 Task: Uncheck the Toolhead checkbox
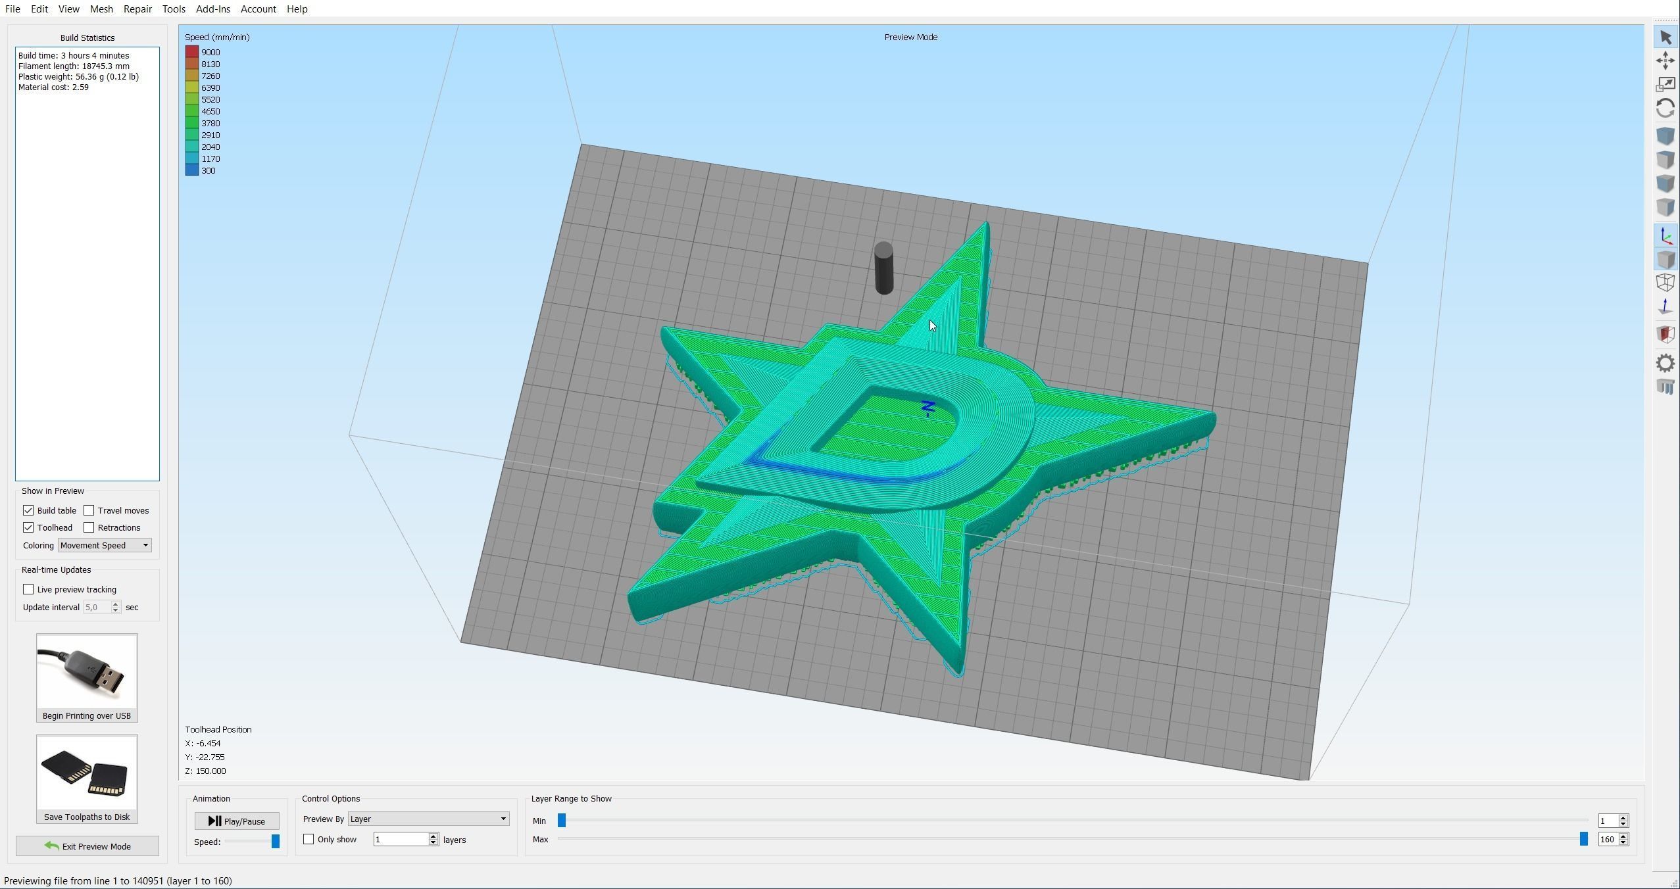point(28,527)
